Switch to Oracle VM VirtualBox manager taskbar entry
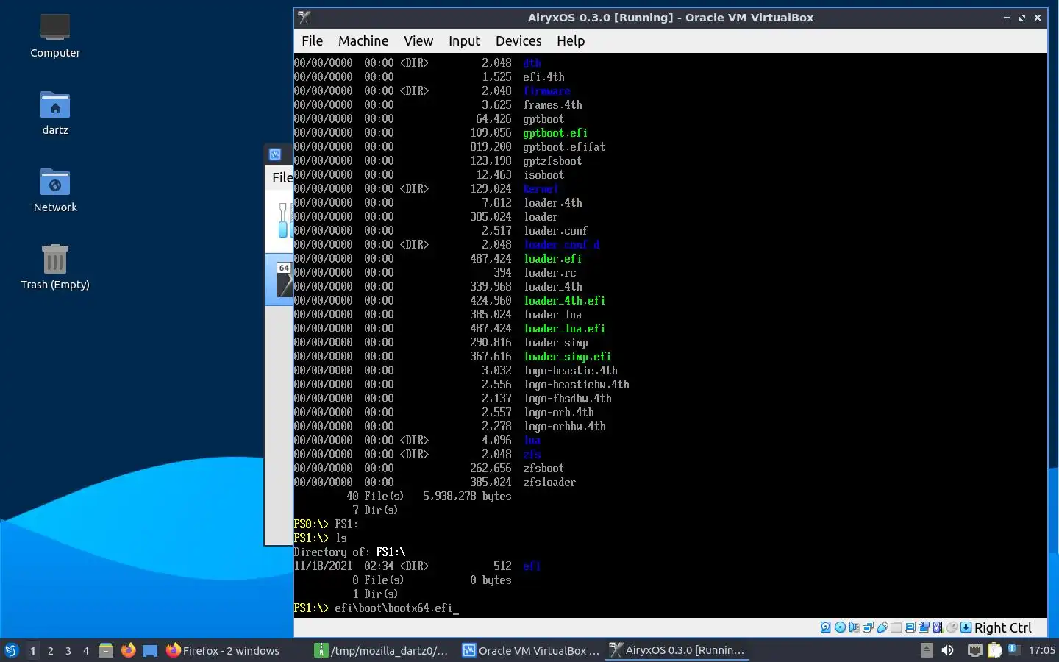 (x=531, y=650)
